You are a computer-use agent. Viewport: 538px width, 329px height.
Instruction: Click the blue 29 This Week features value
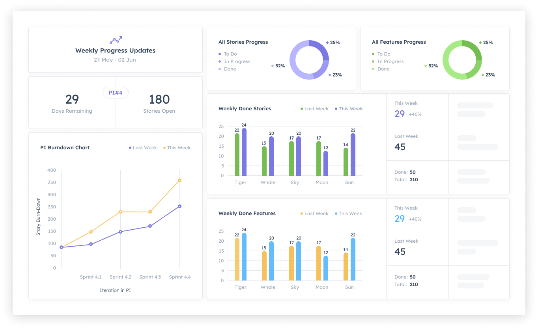click(400, 219)
